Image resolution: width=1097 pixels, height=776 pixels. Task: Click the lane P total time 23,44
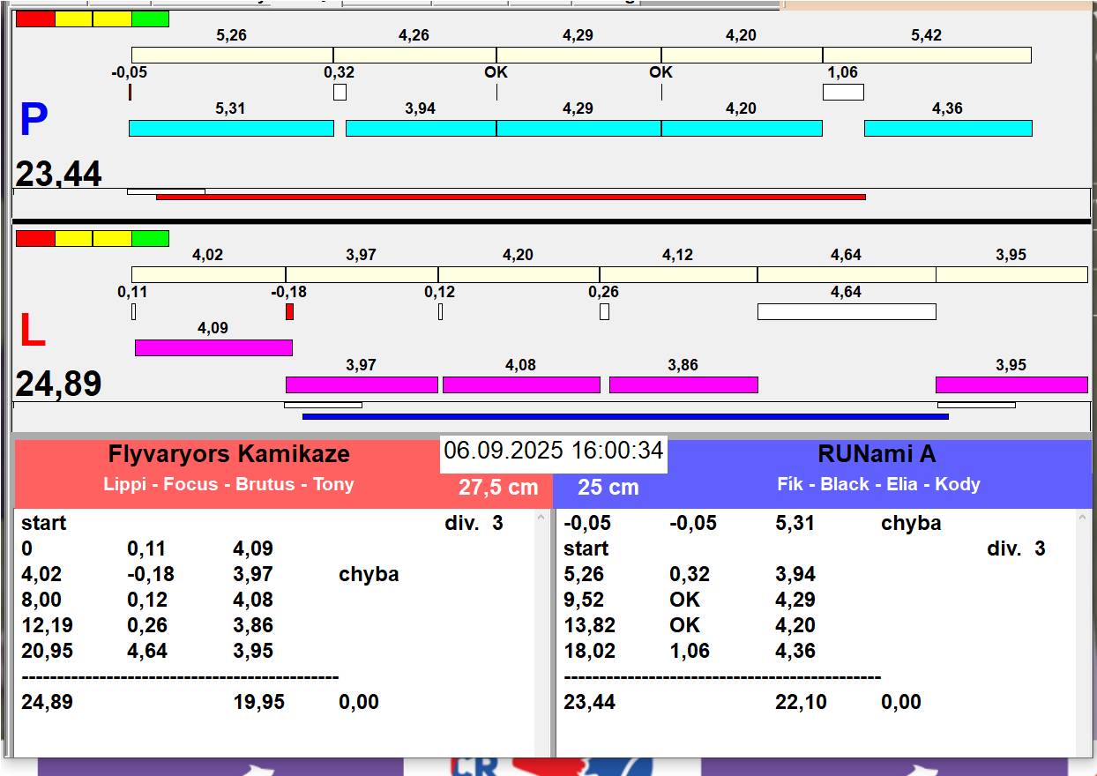tap(58, 174)
